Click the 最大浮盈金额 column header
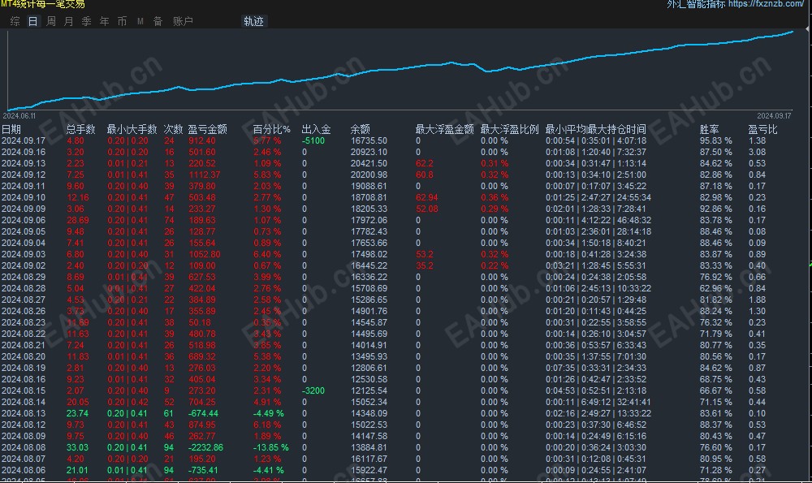Image resolution: width=812 pixels, height=483 pixels. [x=444, y=129]
